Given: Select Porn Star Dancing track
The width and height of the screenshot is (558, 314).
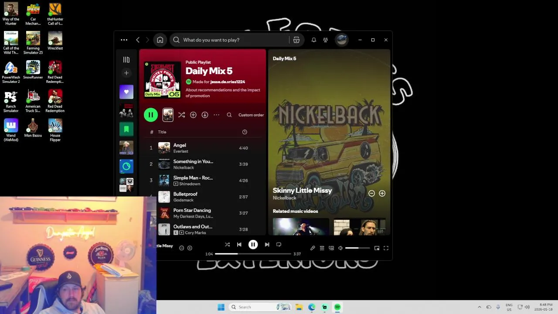Looking at the screenshot, I should coord(203,213).
